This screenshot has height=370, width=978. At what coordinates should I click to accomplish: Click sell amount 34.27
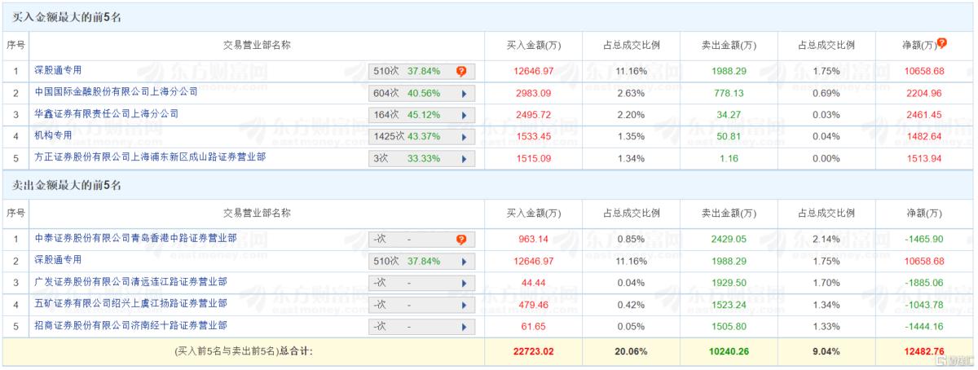point(728,115)
